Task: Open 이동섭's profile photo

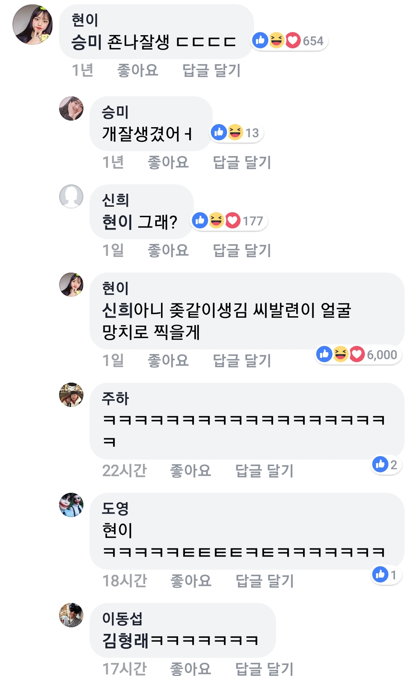Action: click(x=71, y=615)
